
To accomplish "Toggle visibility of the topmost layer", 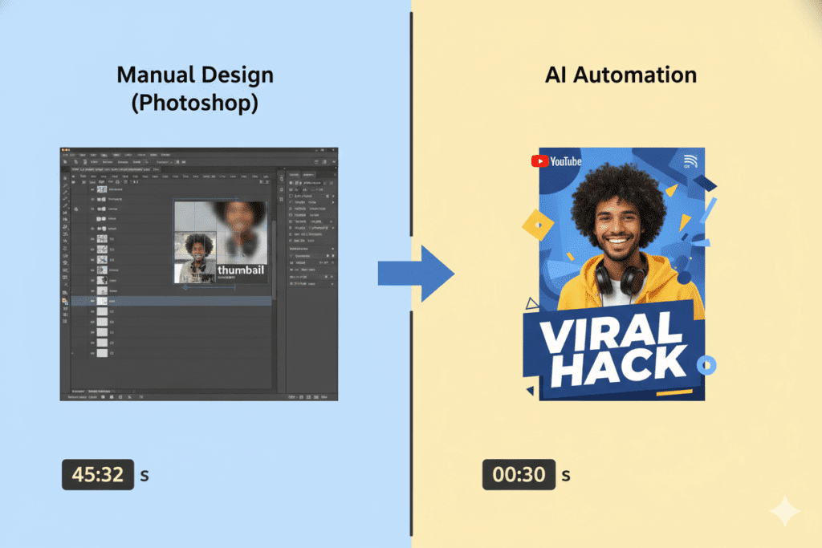I will 91,189.
